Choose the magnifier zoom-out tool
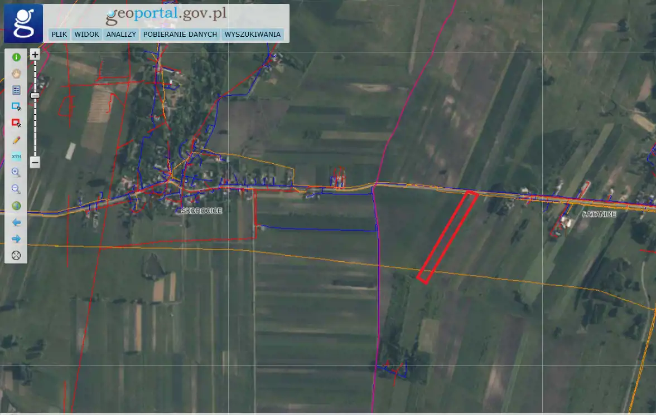Image resolution: width=656 pixels, height=415 pixels. pos(16,189)
